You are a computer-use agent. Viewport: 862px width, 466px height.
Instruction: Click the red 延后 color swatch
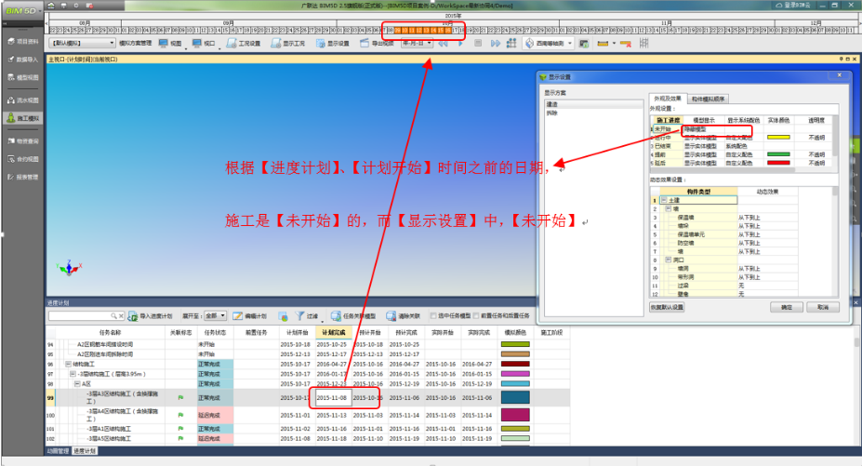point(778,163)
